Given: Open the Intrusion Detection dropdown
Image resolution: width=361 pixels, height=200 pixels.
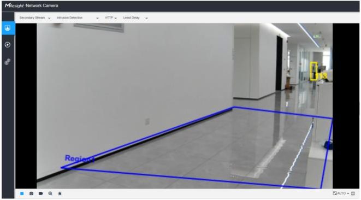Looking at the screenshot, I should coord(78,17).
